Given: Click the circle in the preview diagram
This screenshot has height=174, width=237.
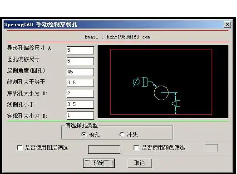Looking at the screenshot, I should tap(161, 93).
